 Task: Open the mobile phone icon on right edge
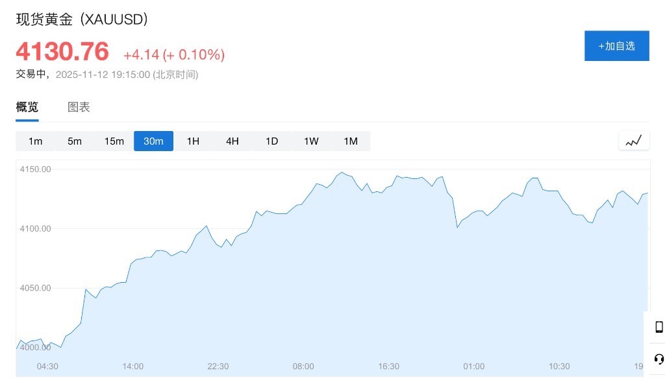tap(659, 327)
